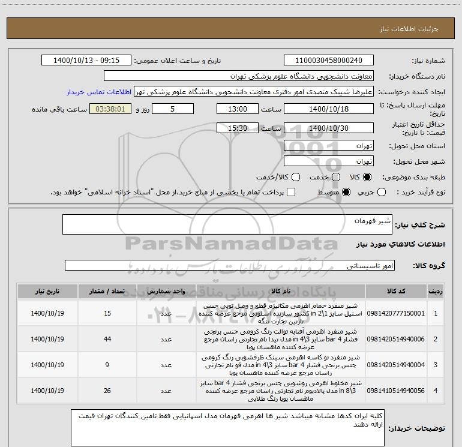This screenshot has height=447, width=462.
Task: Click product code 0981410514940056
Action: pyautogui.click(x=396, y=391)
